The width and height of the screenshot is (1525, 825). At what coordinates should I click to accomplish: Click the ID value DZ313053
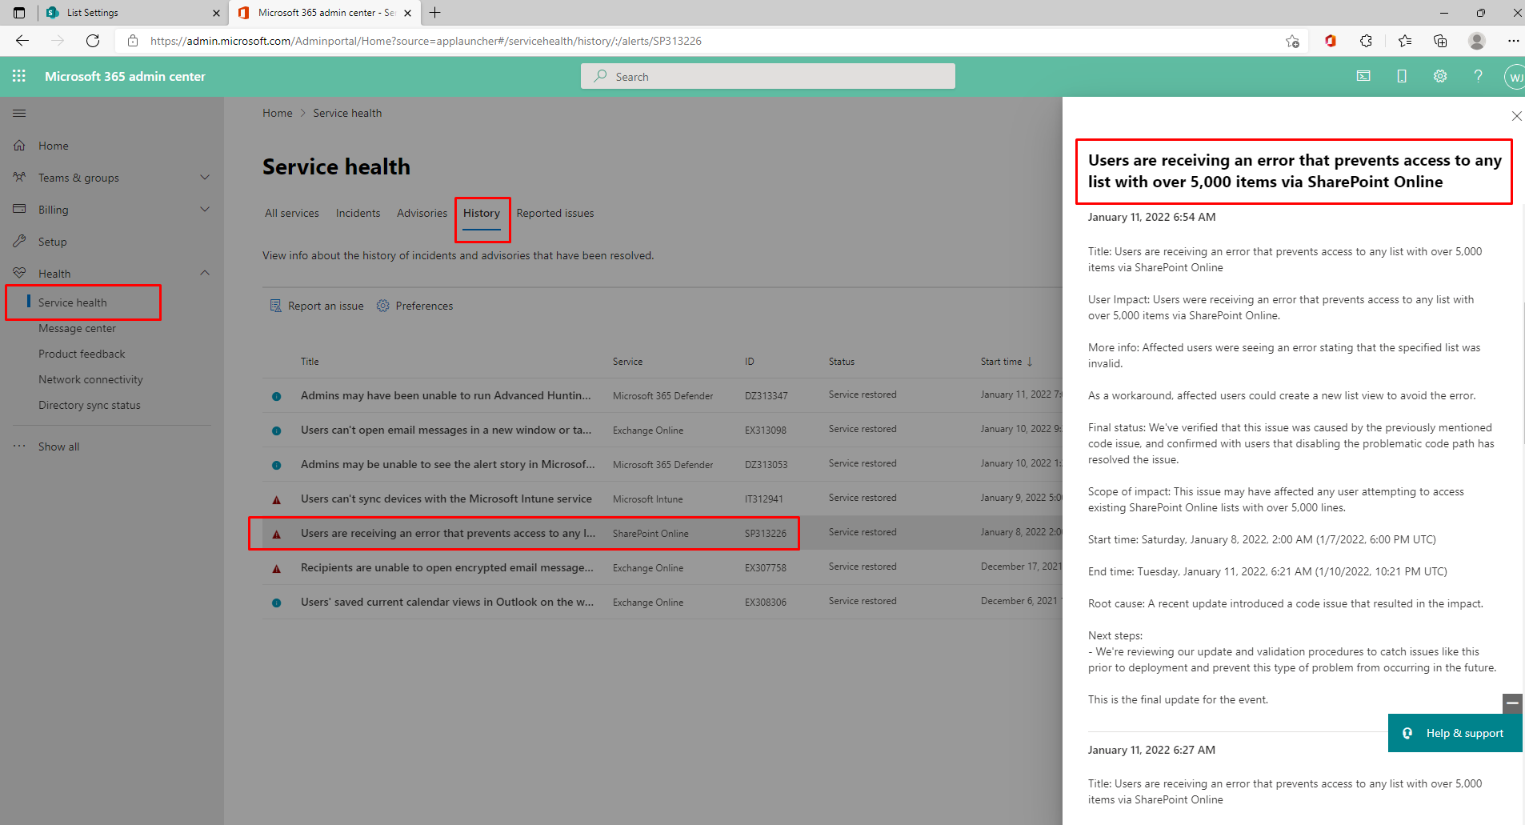coord(766,465)
